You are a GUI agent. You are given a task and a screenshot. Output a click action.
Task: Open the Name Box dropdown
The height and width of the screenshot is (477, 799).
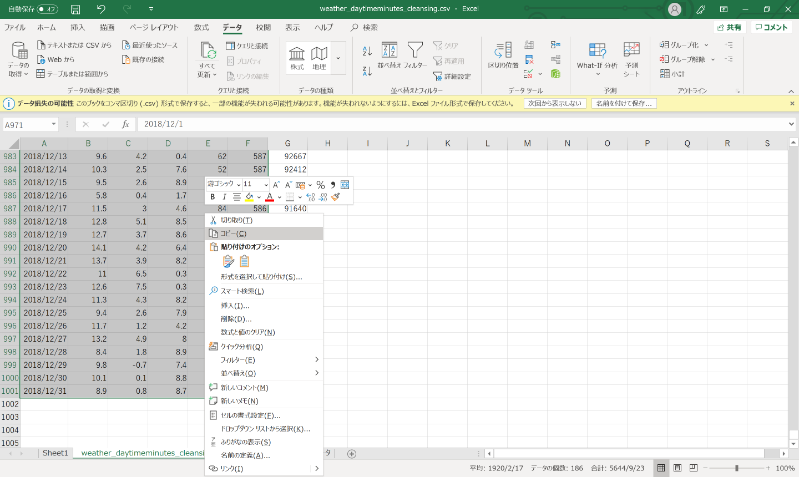coord(54,124)
